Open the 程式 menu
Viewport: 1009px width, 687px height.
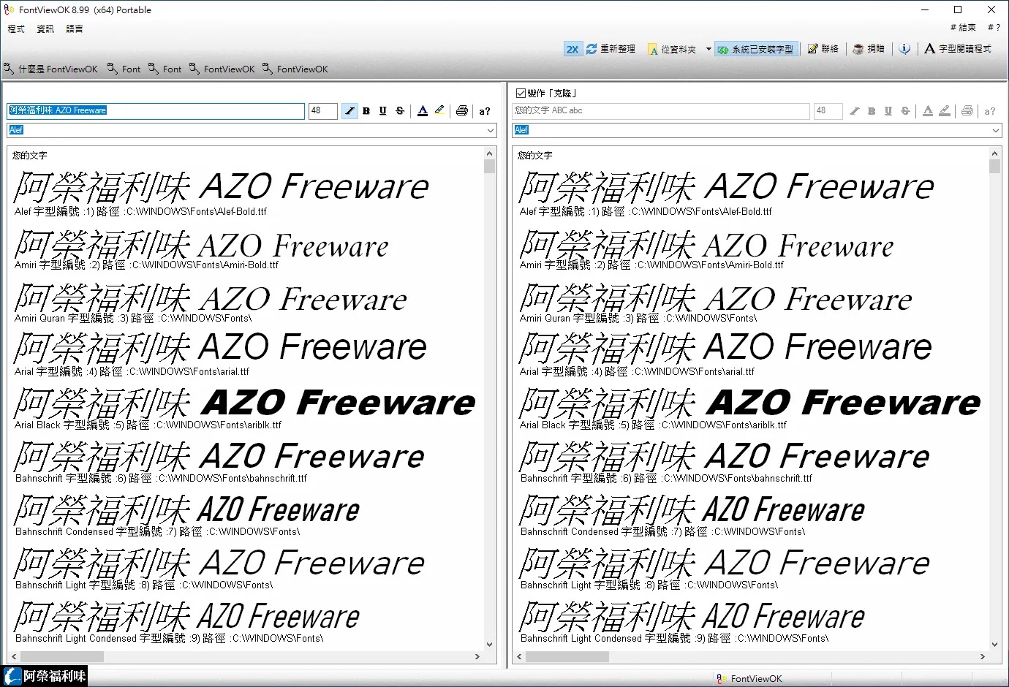click(16, 29)
